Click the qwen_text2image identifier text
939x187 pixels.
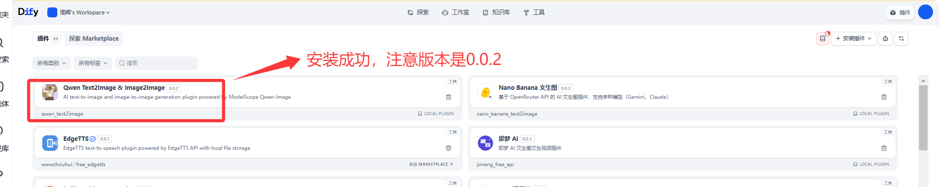(62, 114)
